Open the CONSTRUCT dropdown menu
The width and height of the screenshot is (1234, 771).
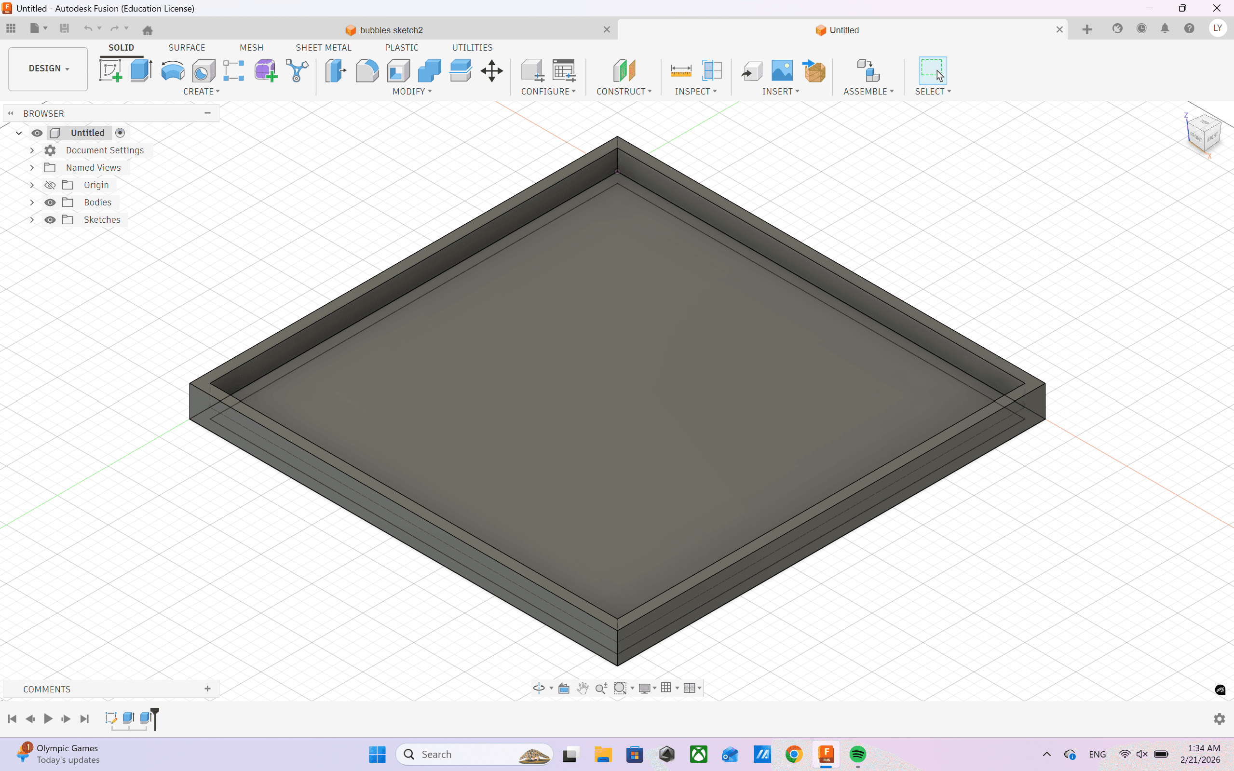(624, 91)
